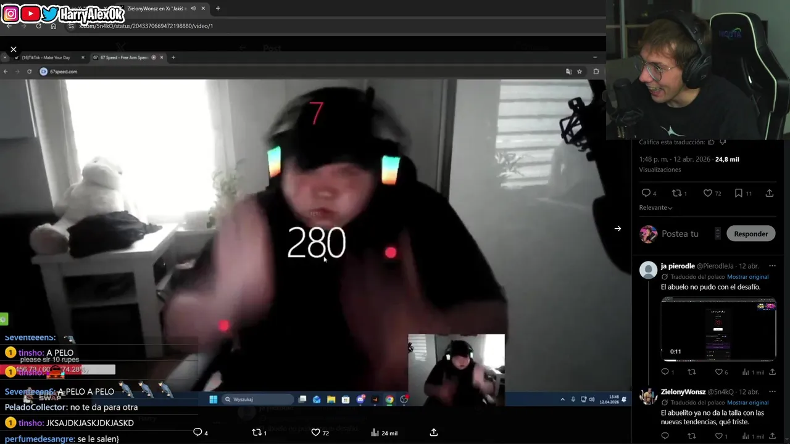Select the 67 Speed - Free Arm Speed tab
This screenshot has width=790, height=444.
(x=127, y=57)
